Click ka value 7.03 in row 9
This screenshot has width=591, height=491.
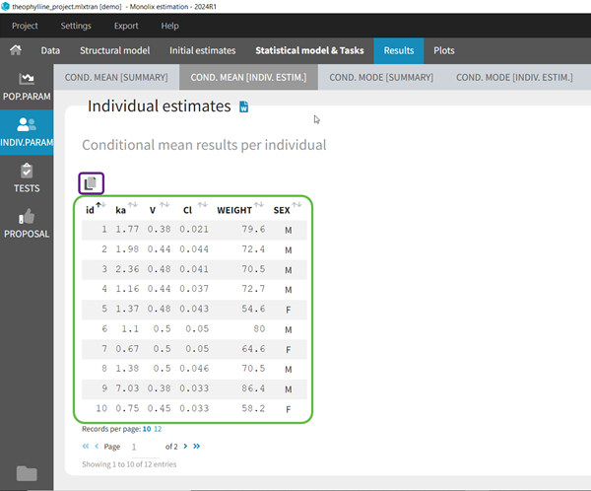pyautogui.click(x=127, y=388)
